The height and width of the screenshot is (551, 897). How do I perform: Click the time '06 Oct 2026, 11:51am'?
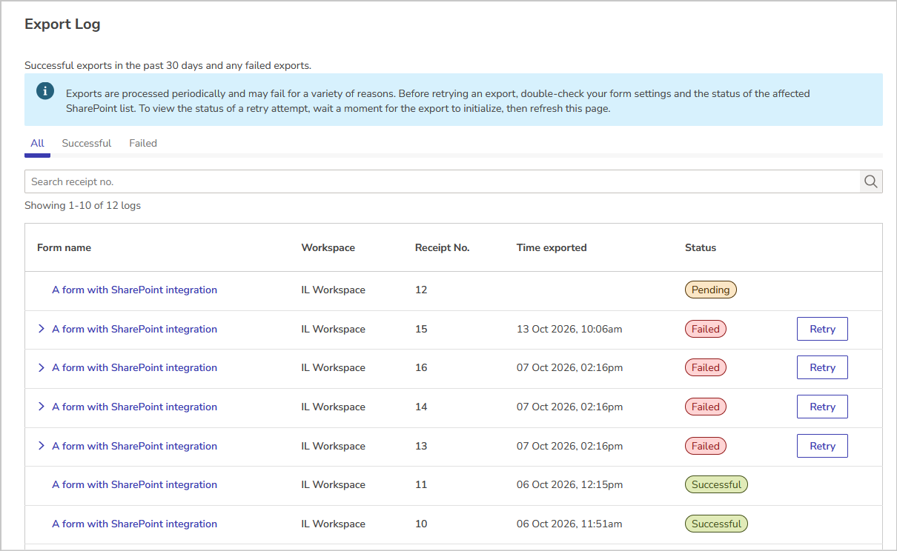(569, 524)
